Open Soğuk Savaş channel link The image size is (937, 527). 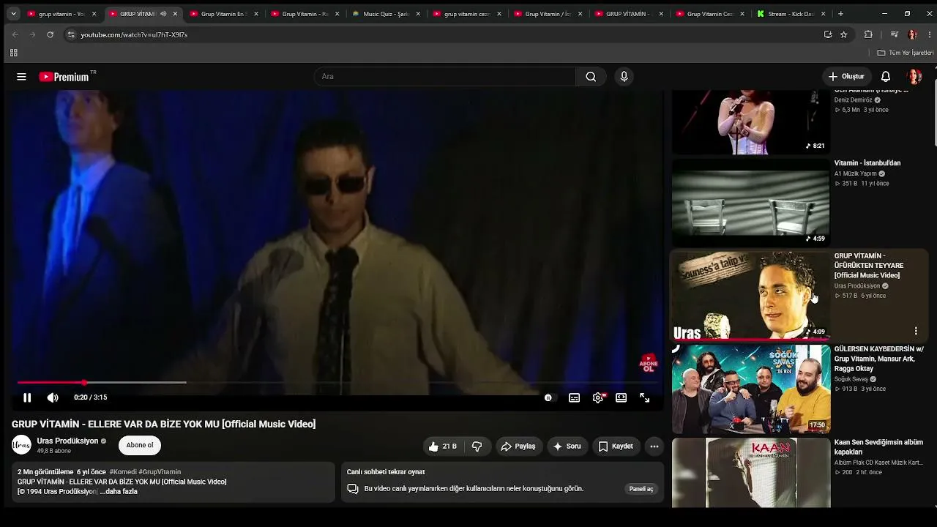tap(851, 379)
